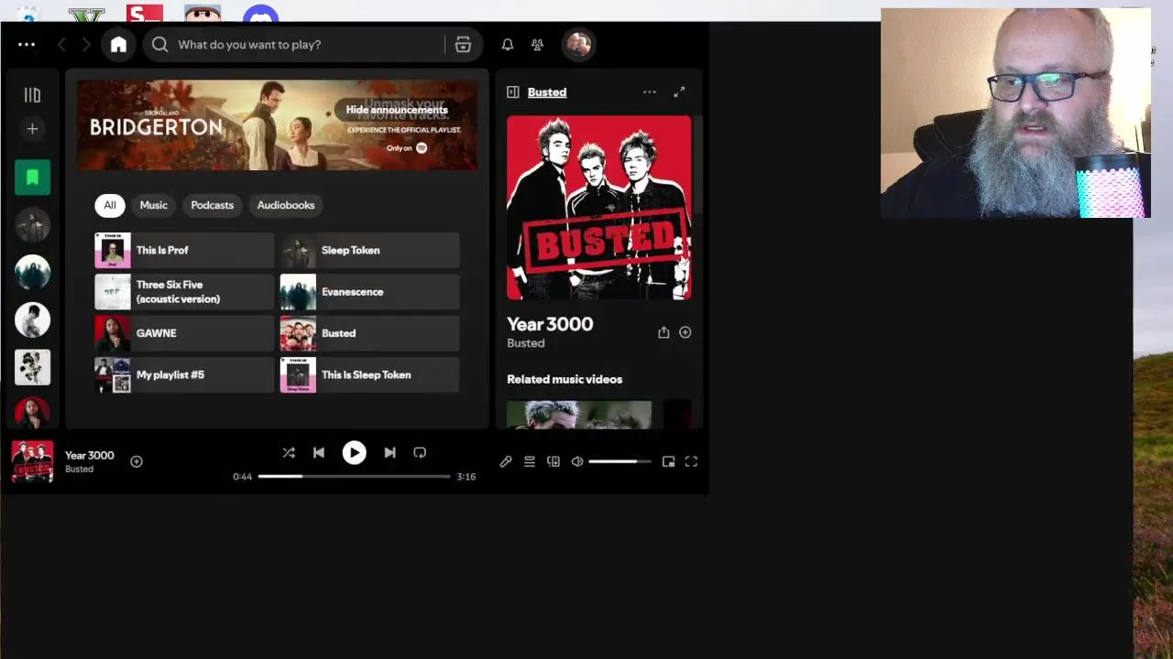Click the Play button

pos(354,452)
